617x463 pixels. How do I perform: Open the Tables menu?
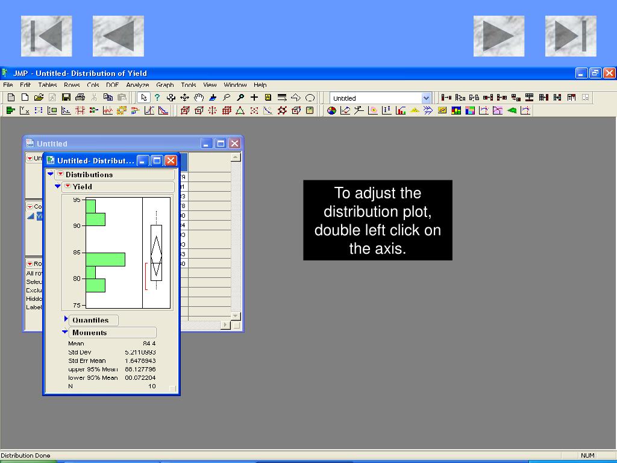(x=47, y=84)
